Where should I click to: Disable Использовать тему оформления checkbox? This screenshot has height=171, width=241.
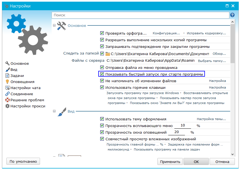tap(102, 119)
